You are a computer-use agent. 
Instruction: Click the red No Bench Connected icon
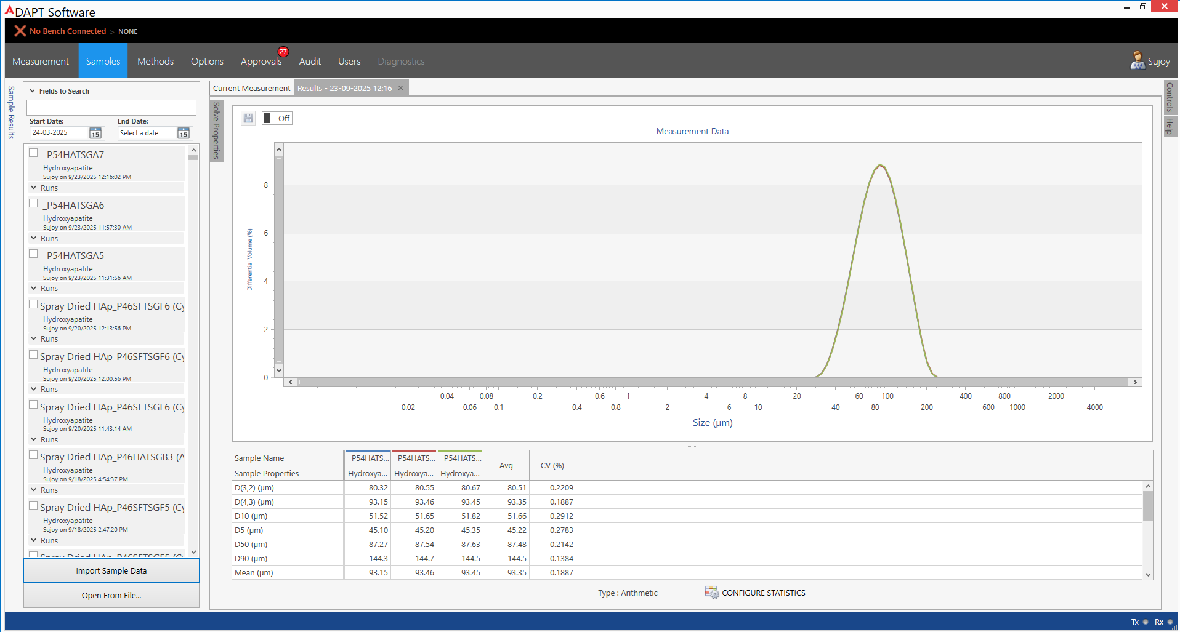[20, 31]
